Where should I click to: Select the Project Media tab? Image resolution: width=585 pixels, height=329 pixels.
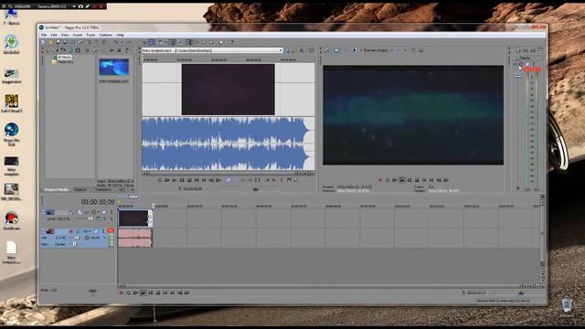tap(57, 190)
